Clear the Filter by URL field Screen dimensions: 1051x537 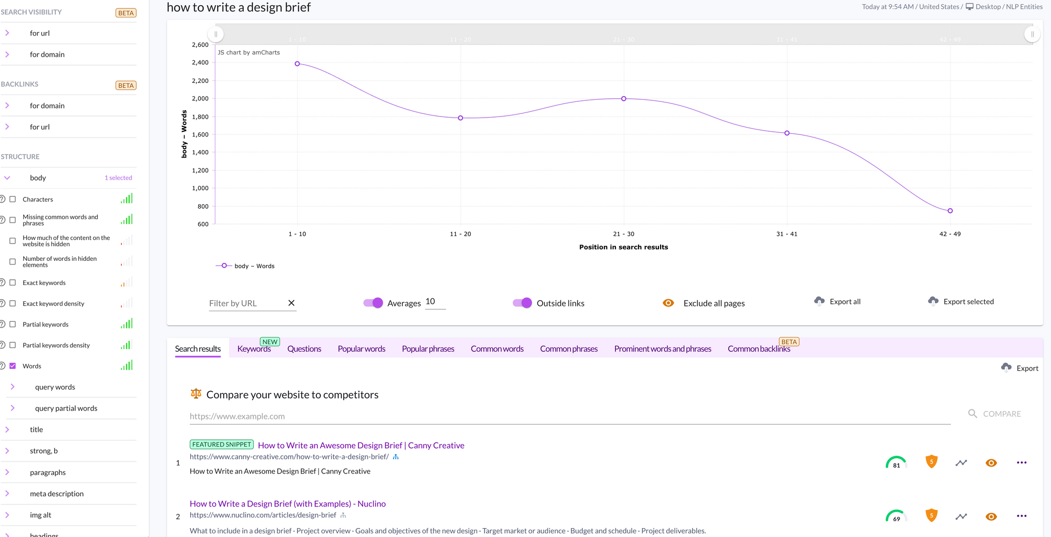point(291,303)
